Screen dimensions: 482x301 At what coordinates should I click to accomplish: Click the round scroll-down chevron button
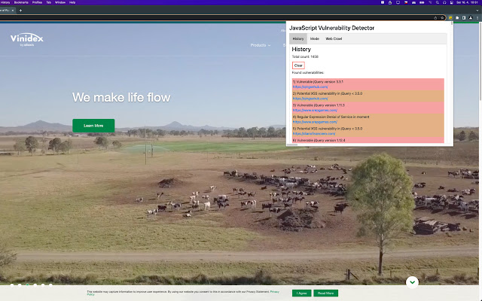click(412, 282)
